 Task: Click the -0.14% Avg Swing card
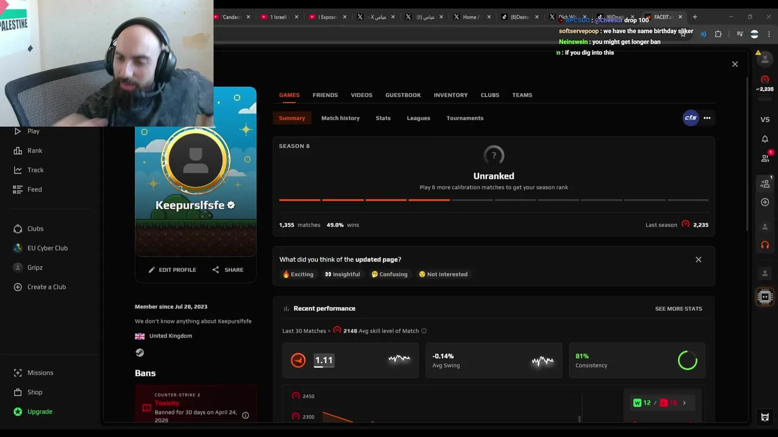(494, 361)
